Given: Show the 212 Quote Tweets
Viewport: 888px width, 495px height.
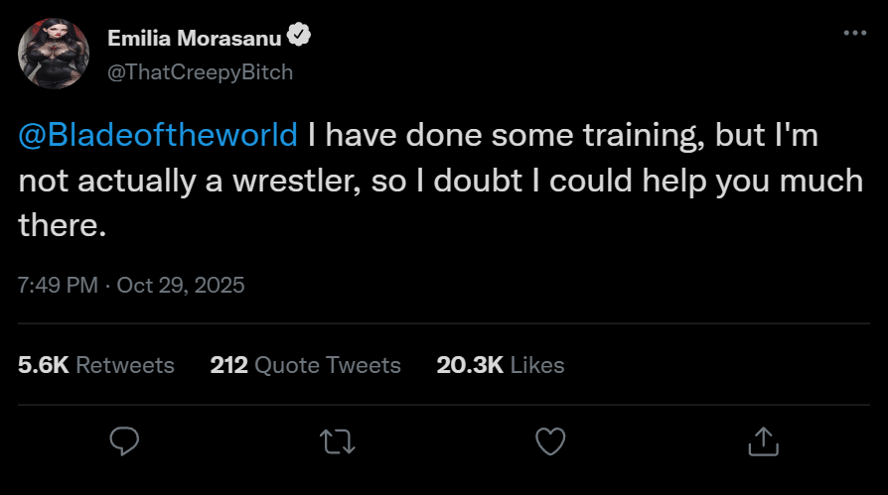Looking at the screenshot, I should click(x=305, y=365).
